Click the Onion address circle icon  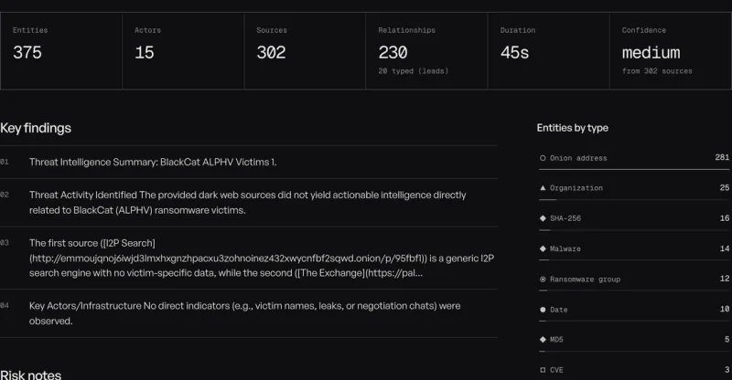click(x=543, y=158)
